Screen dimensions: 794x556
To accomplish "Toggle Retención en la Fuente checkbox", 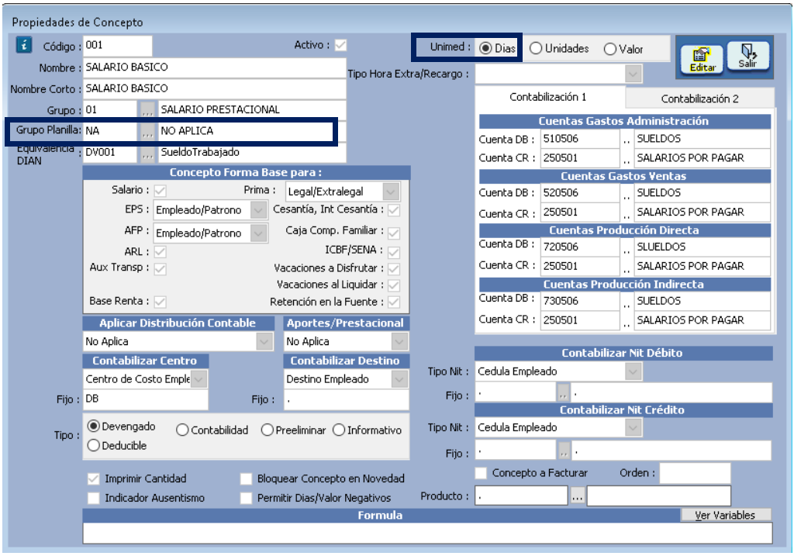I will pyautogui.click(x=394, y=302).
